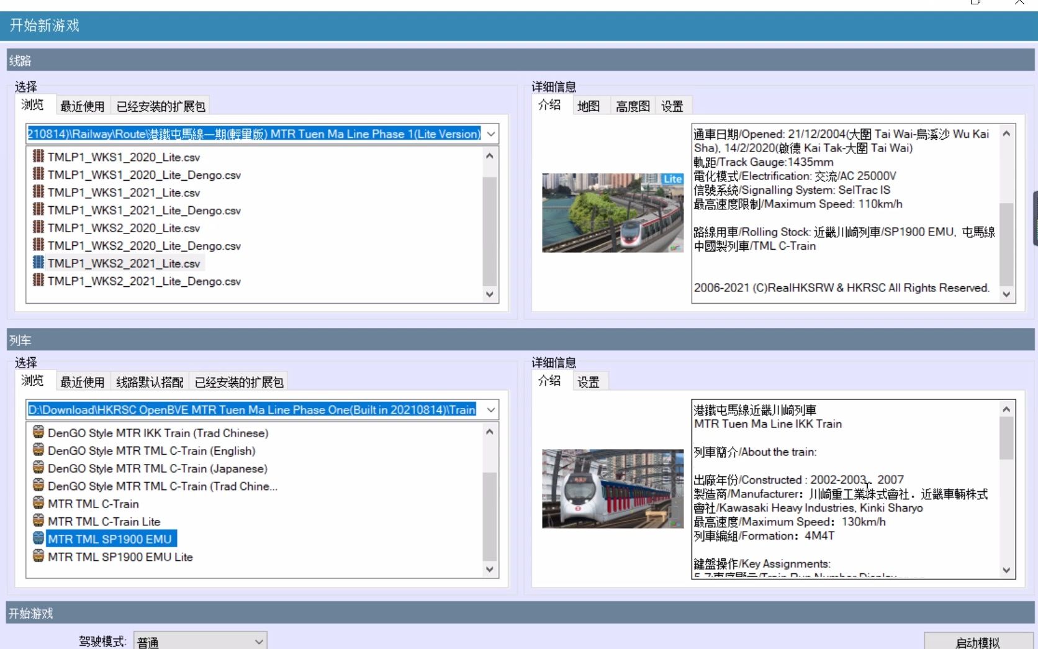Open the train folder path dropdown
This screenshot has width=1038, height=649.
pos(490,409)
